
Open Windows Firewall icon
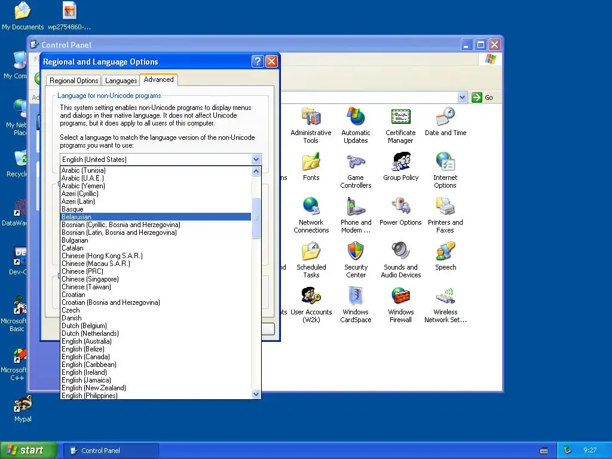point(400,296)
